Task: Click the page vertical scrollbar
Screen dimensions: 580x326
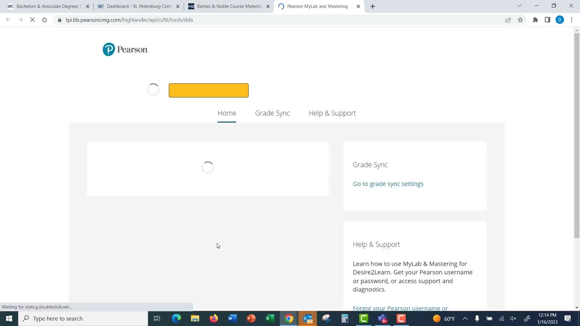Action: pyautogui.click(x=577, y=136)
